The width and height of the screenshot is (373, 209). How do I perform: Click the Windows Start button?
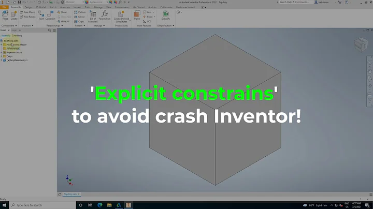tap(4, 205)
